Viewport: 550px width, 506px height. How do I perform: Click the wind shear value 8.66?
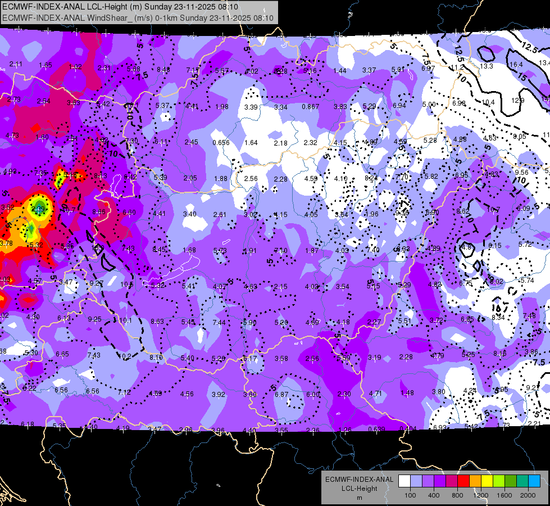(99, 212)
